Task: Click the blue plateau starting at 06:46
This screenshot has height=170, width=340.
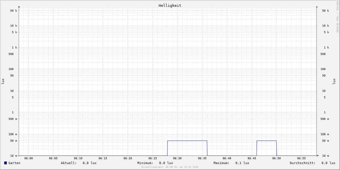Action: pyautogui.click(x=267, y=141)
